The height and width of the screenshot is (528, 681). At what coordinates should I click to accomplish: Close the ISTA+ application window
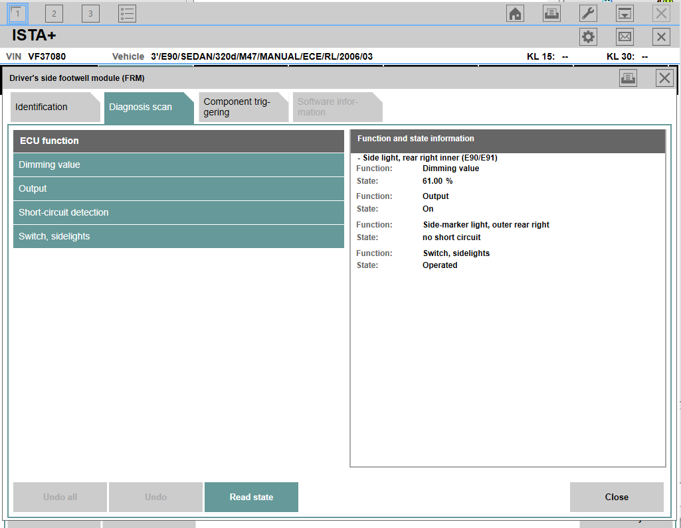(661, 37)
